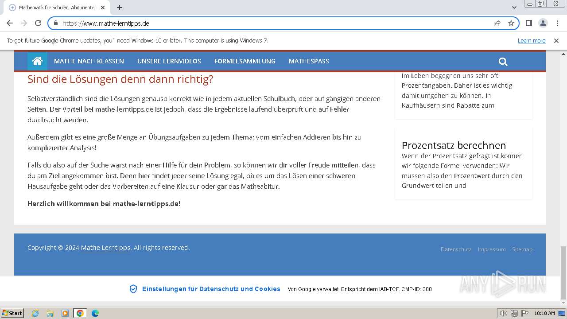The height and width of the screenshot is (319, 567).
Task: View site security lock information
Action: (x=56, y=23)
